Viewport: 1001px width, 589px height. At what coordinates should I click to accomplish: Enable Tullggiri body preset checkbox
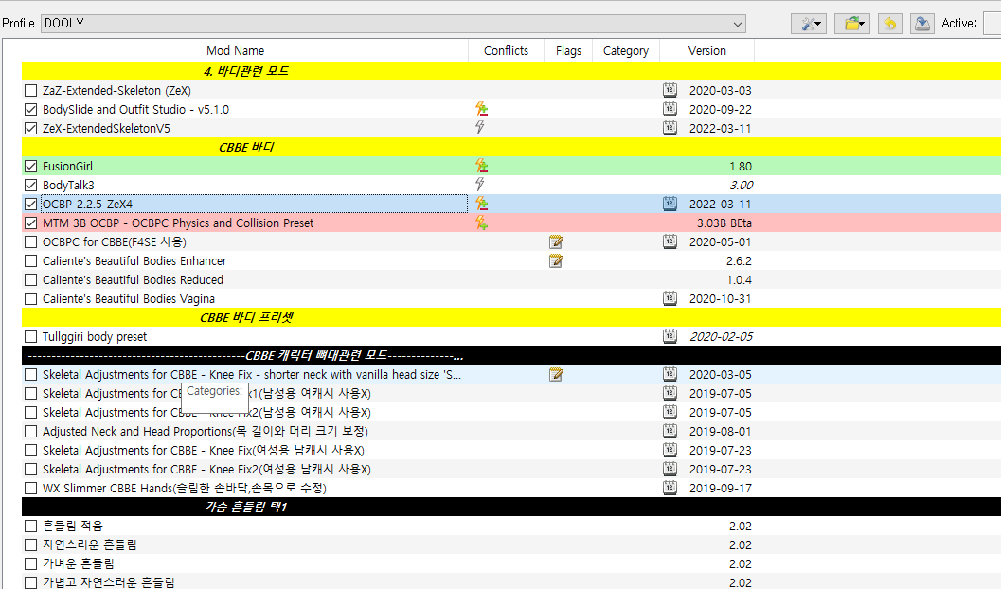pos(30,336)
